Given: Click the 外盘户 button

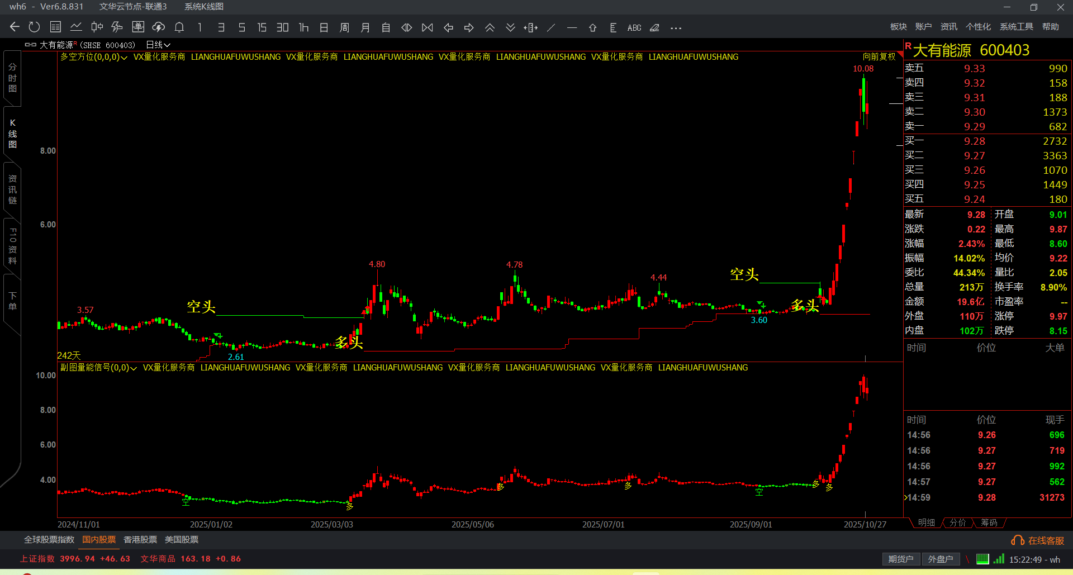Looking at the screenshot, I should tap(941, 559).
